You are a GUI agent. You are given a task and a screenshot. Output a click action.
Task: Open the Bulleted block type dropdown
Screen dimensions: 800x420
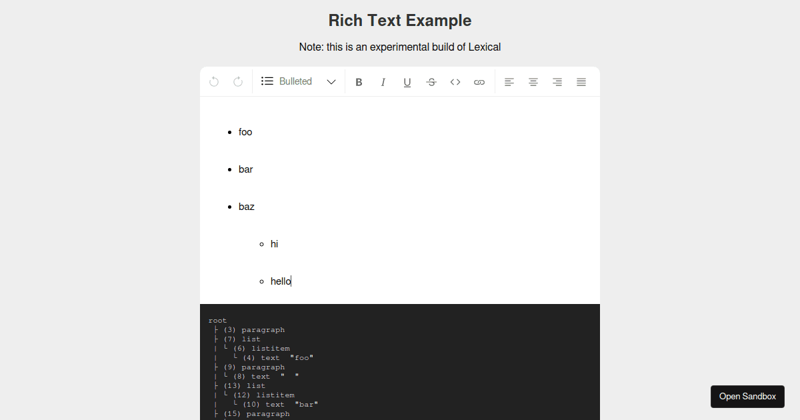pyautogui.click(x=295, y=81)
